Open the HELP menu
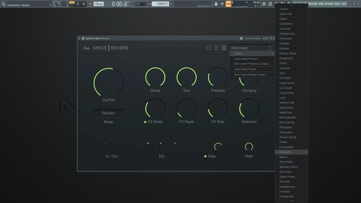 (x=344, y=4)
